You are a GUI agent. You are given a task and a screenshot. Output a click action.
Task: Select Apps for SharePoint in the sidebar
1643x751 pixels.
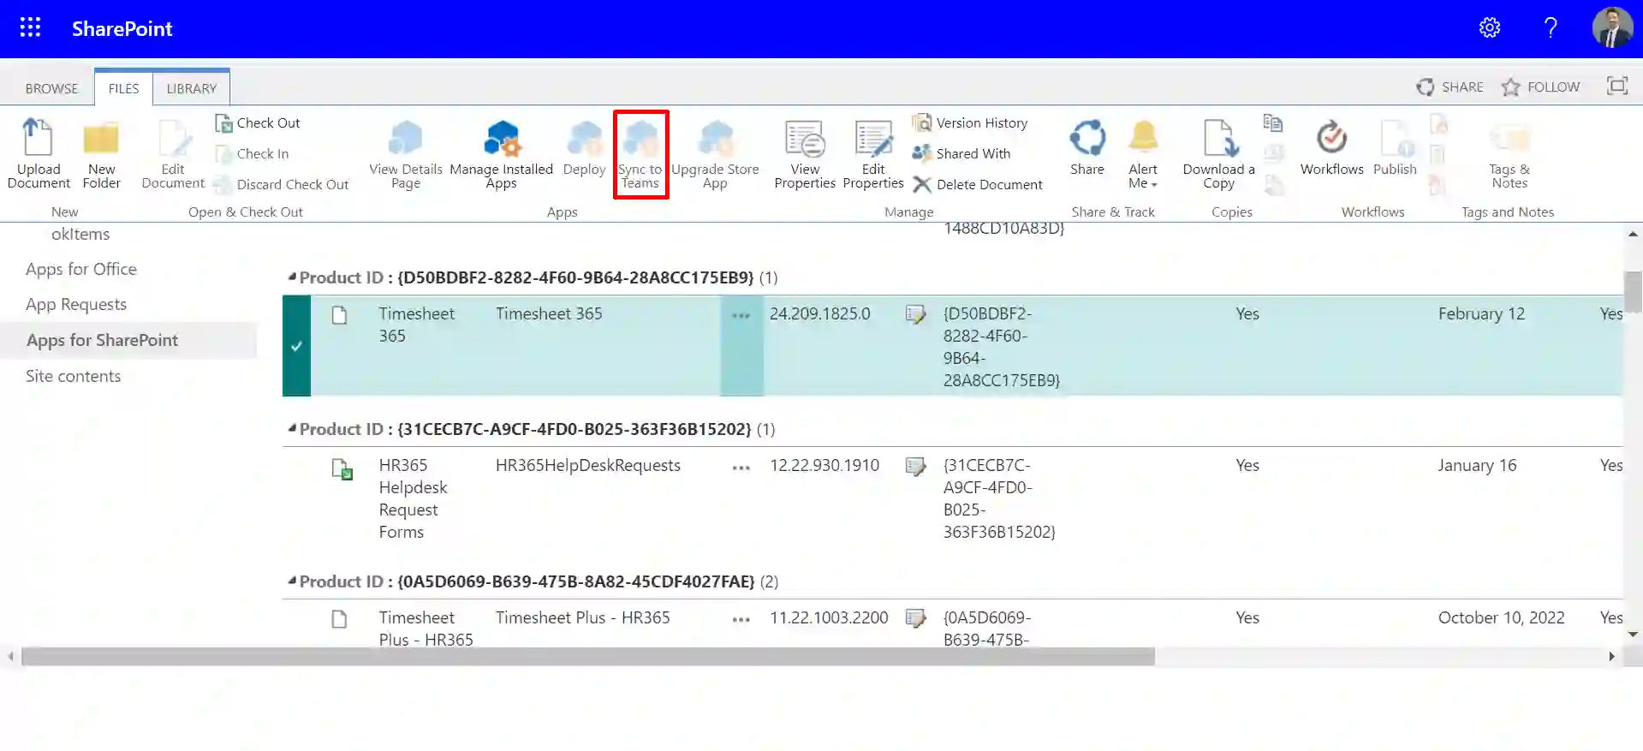tap(102, 341)
